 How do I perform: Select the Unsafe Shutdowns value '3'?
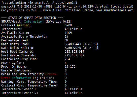click(x=66, y=70)
